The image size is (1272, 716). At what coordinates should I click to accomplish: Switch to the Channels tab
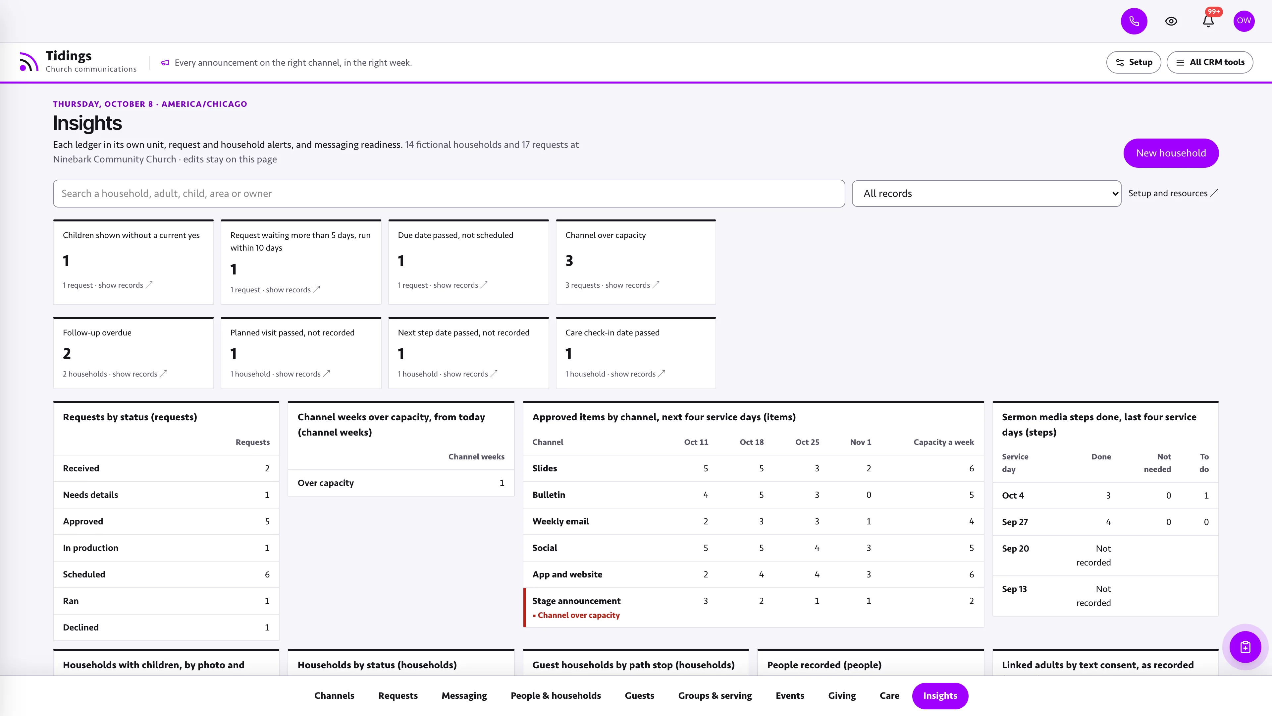334,696
